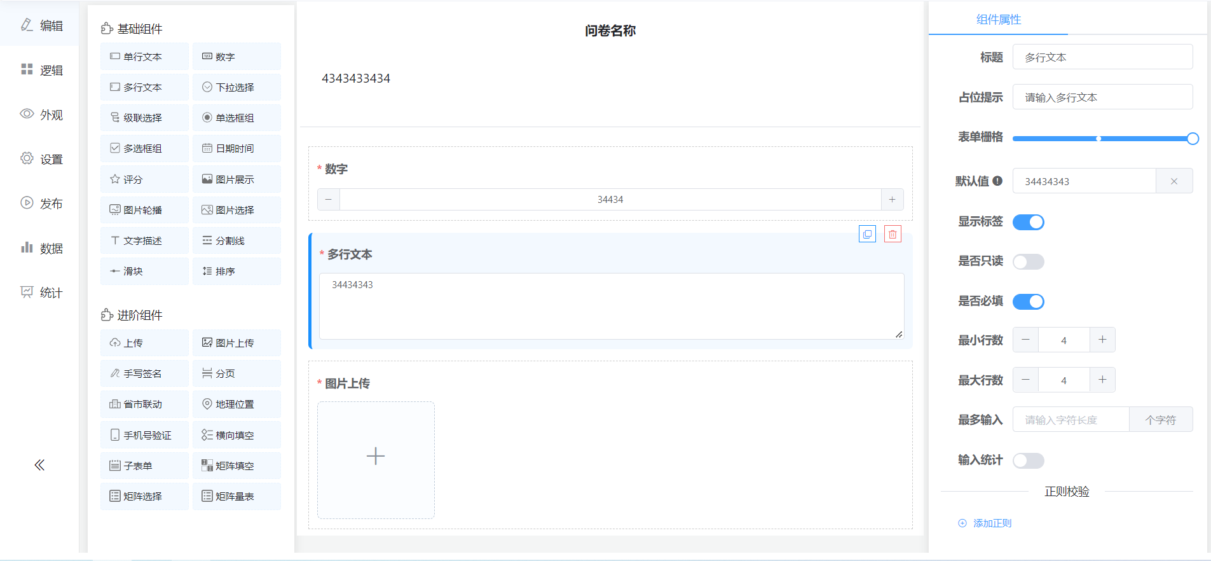The height and width of the screenshot is (561, 1211).
Task: Add a 省市联动 component
Action: coord(144,404)
